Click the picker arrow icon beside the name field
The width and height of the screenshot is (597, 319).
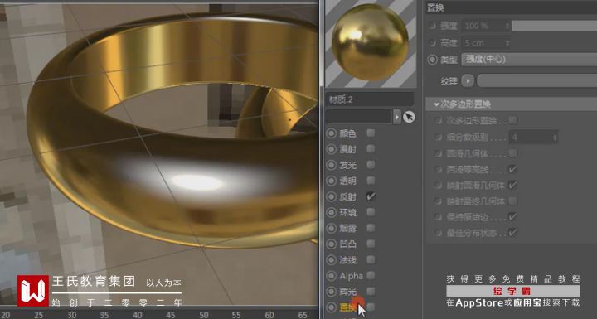tap(409, 117)
